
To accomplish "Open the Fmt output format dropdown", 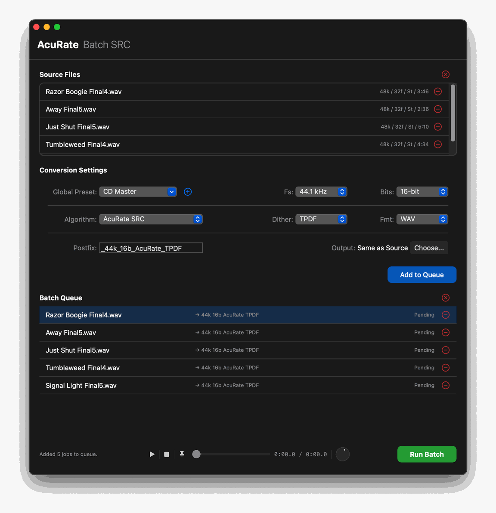I will [x=422, y=219].
